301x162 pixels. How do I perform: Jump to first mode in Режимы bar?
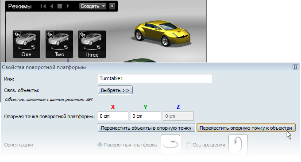43,6
